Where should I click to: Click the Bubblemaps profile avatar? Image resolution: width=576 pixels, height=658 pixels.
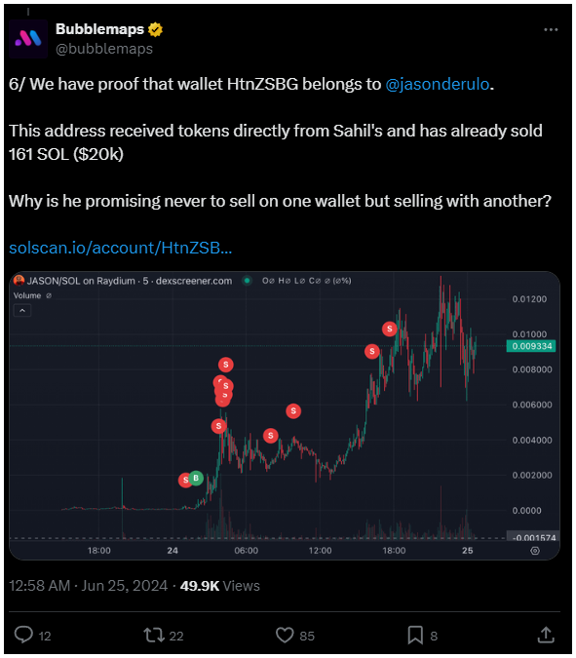pyautogui.click(x=28, y=39)
